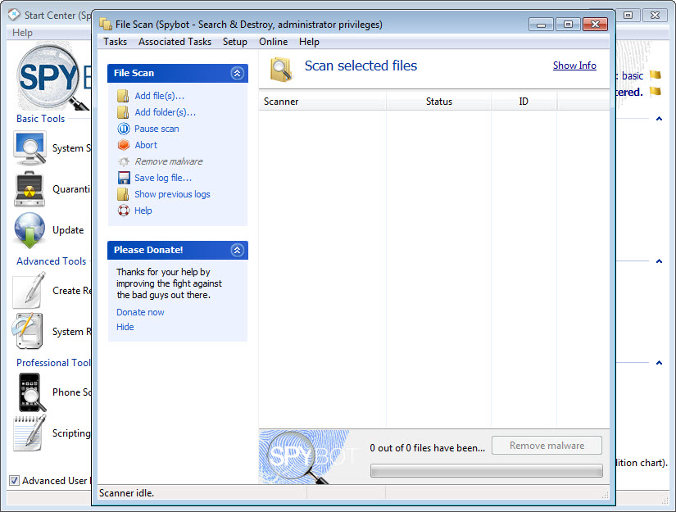Maximize the File Scan window
Viewport: 676px width, 512px height.
[568, 24]
